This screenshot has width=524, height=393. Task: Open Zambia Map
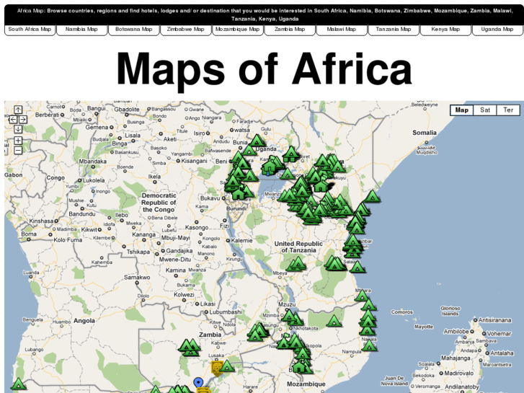(290, 30)
